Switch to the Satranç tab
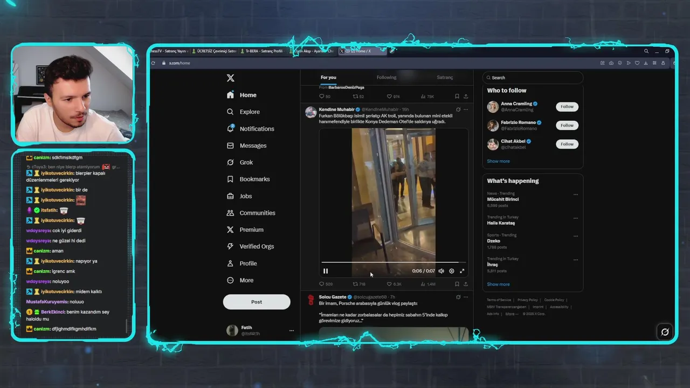The image size is (690, 388). click(x=445, y=78)
